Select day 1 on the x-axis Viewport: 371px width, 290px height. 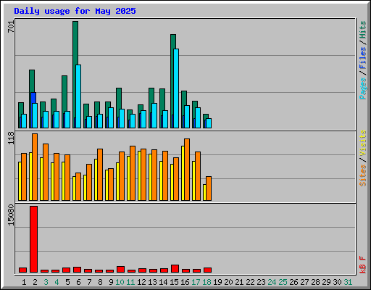(x=24, y=282)
